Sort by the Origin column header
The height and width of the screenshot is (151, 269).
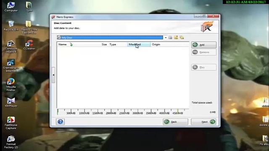click(156, 44)
